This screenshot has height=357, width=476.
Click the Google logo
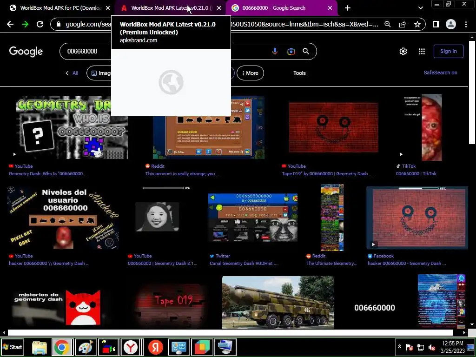pos(26,52)
